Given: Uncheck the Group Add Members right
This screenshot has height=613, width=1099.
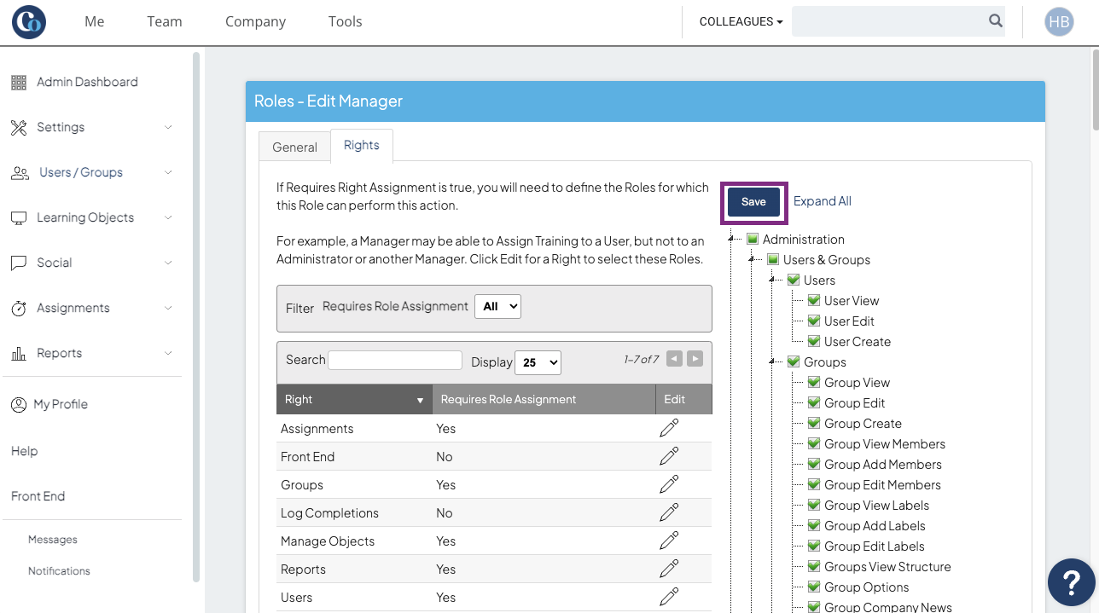Looking at the screenshot, I should click(814, 465).
